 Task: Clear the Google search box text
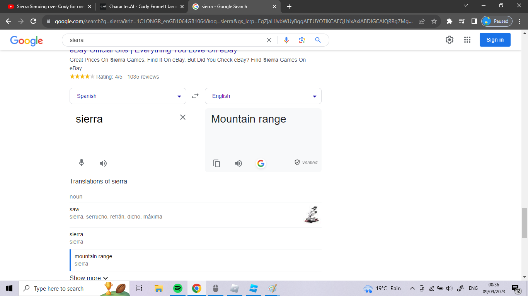(269, 40)
